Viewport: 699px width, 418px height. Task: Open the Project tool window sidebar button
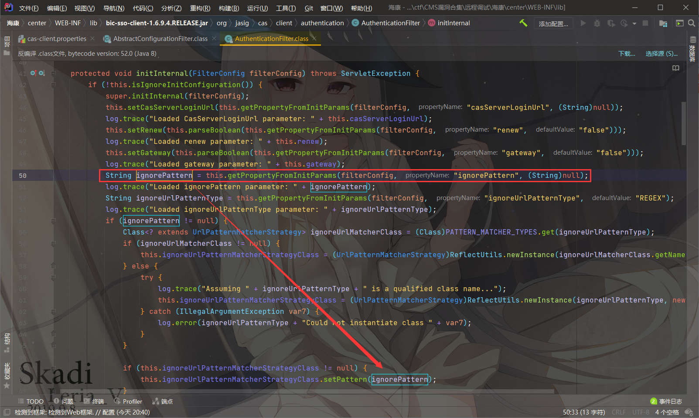click(7, 45)
